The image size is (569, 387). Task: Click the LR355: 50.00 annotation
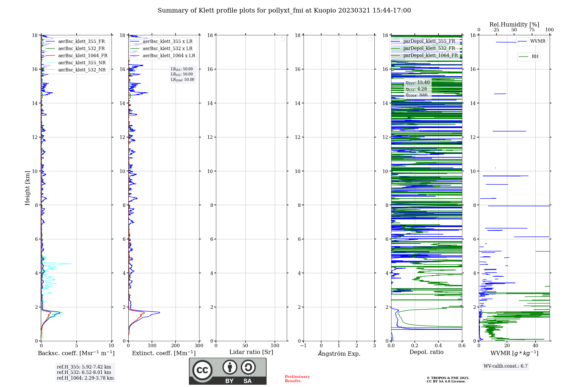[182, 69]
